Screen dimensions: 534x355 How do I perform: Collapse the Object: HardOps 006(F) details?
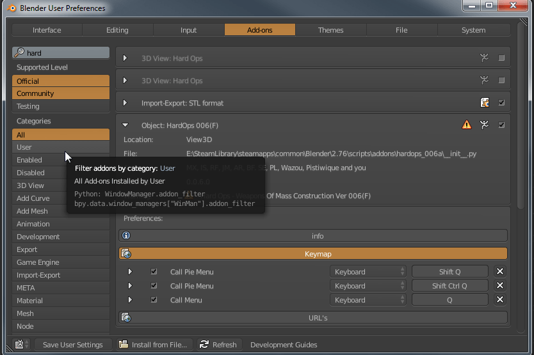125,125
